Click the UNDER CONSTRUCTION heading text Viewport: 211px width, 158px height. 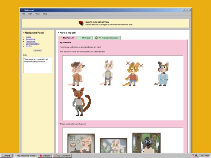click(97, 22)
